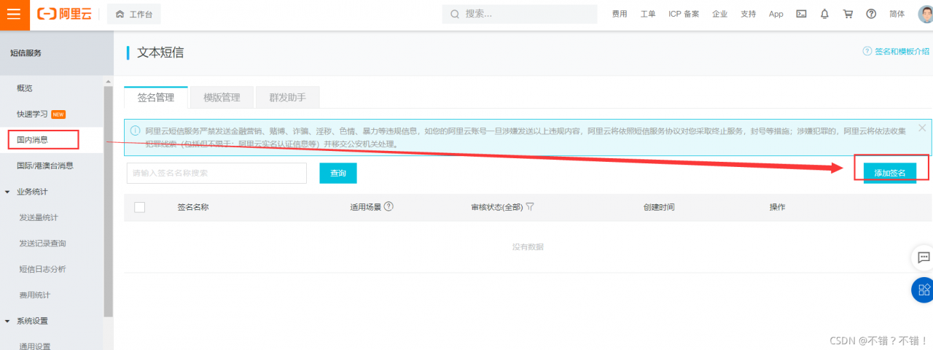Focus the 签名名称 search input

(x=216, y=173)
